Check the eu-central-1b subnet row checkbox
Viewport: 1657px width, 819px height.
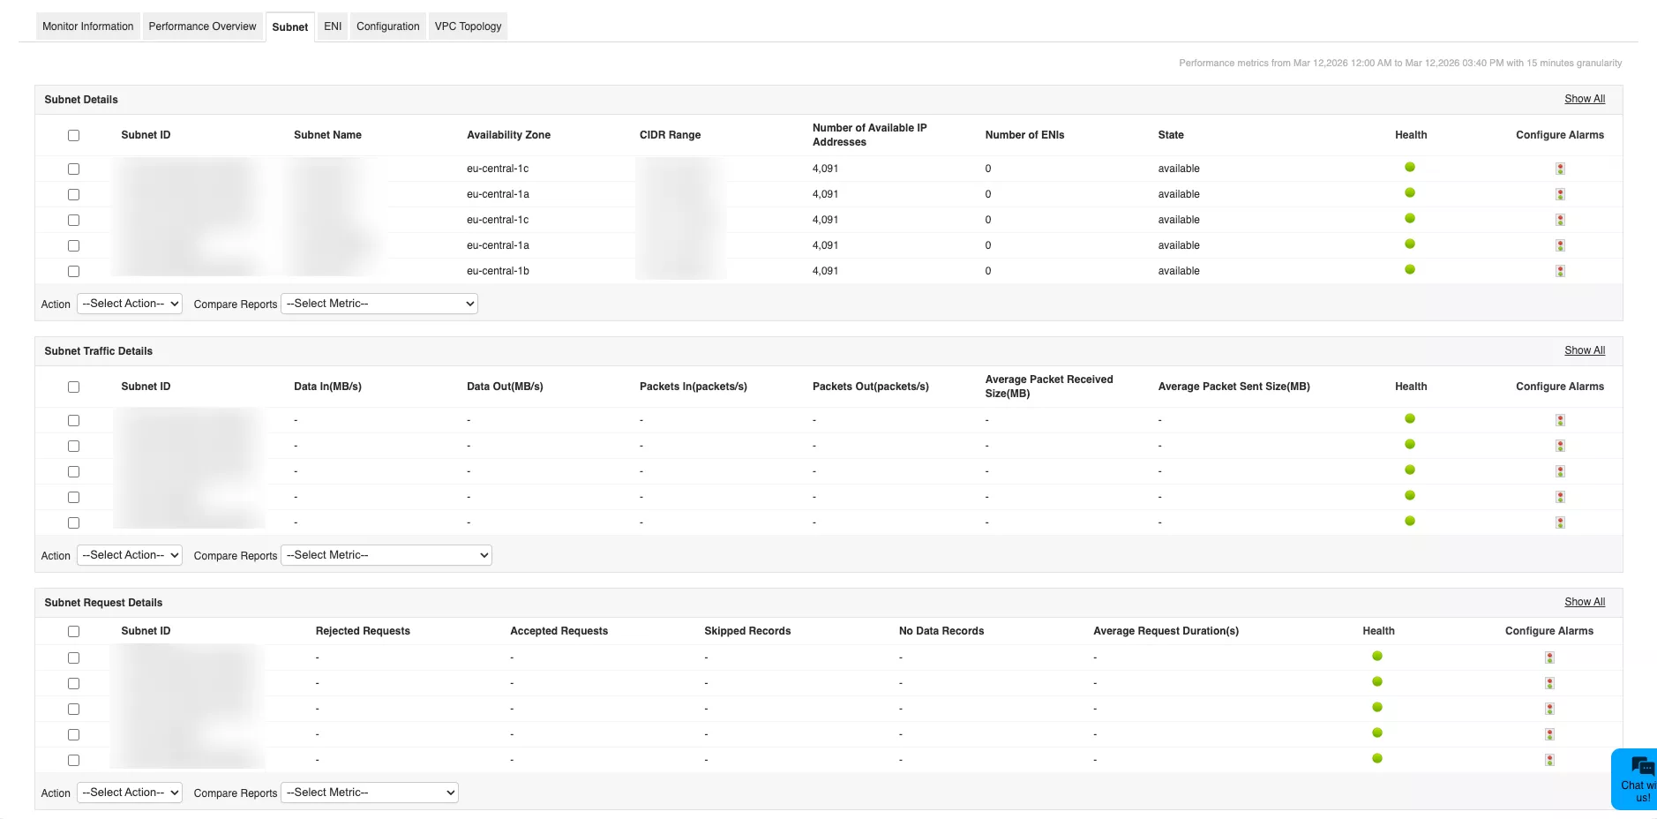(73, 271)
